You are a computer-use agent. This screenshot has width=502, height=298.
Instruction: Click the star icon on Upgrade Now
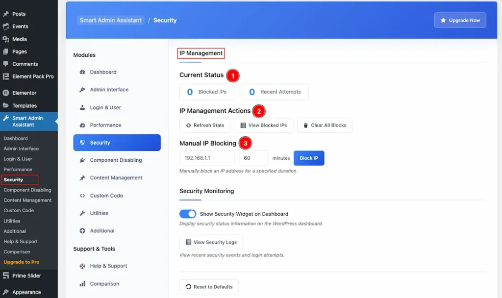coord(443,20)
